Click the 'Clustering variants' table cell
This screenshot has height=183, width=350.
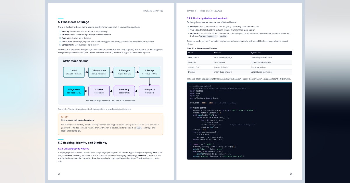click(259, 67)
